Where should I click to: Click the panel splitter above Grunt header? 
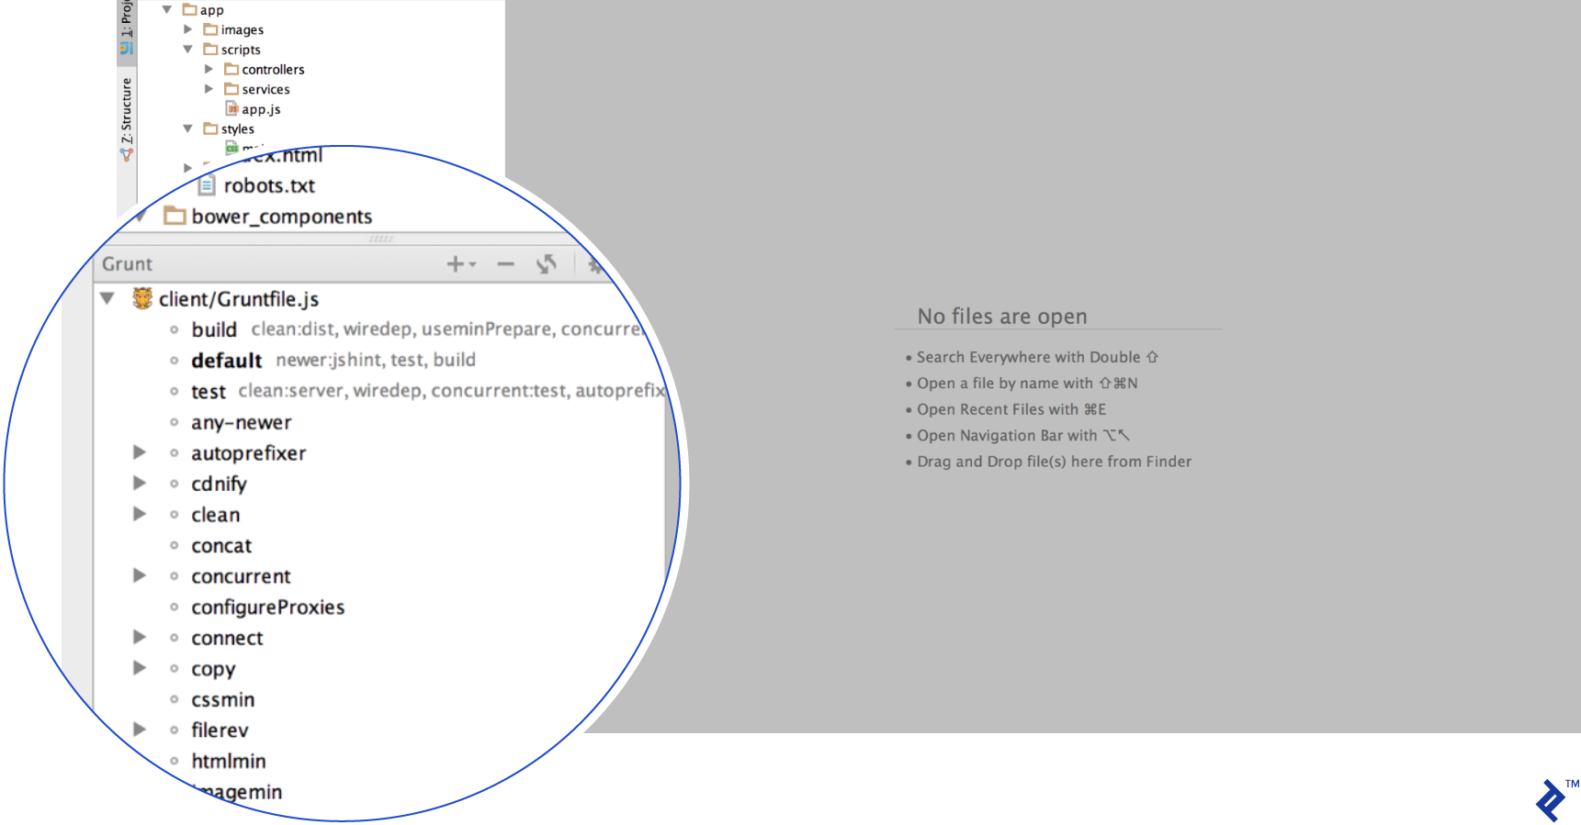[380, 239]
